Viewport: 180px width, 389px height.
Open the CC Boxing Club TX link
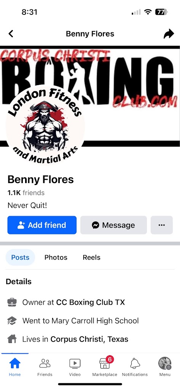(x=91, y=302)
